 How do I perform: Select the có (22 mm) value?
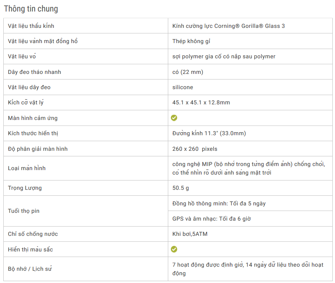(188, 72)
